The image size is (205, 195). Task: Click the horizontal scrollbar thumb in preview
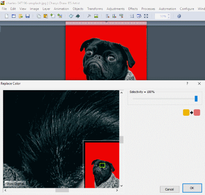62,190
